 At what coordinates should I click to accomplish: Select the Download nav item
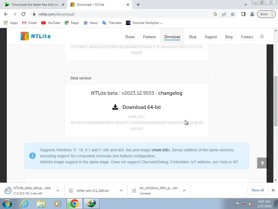(172, 37)
